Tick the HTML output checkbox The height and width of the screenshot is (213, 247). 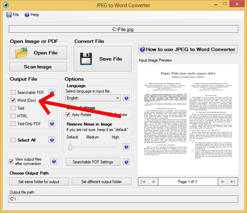pos(13,116)
